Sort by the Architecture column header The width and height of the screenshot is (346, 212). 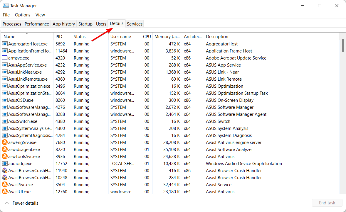(x=193, y=36)
